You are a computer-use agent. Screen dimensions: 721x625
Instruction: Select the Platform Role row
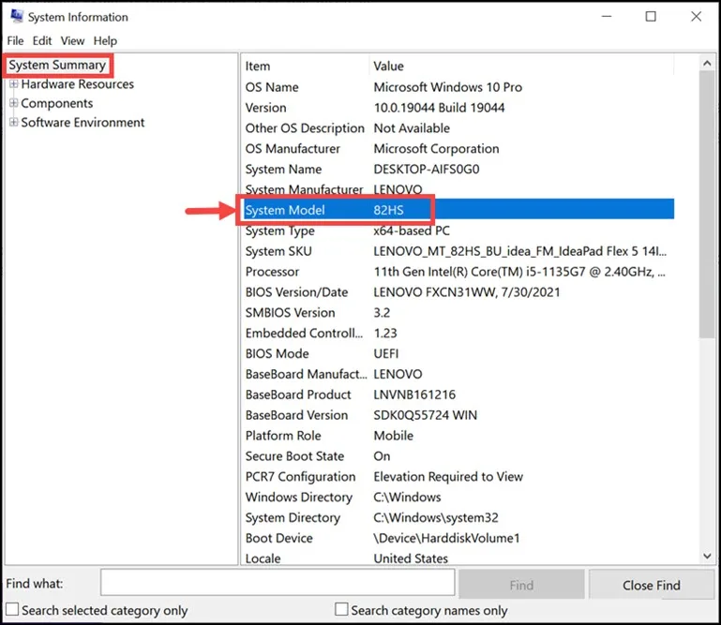click(x=458, y=435)
